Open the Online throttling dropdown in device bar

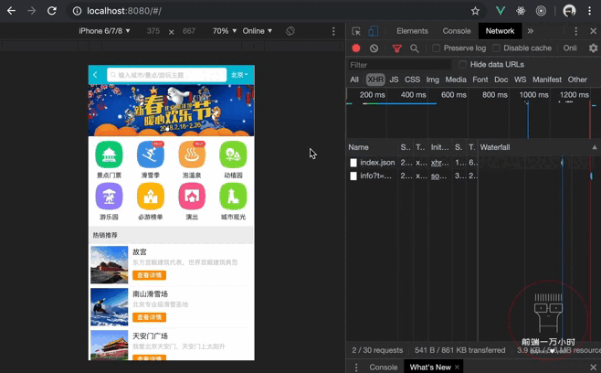(258, 31)
